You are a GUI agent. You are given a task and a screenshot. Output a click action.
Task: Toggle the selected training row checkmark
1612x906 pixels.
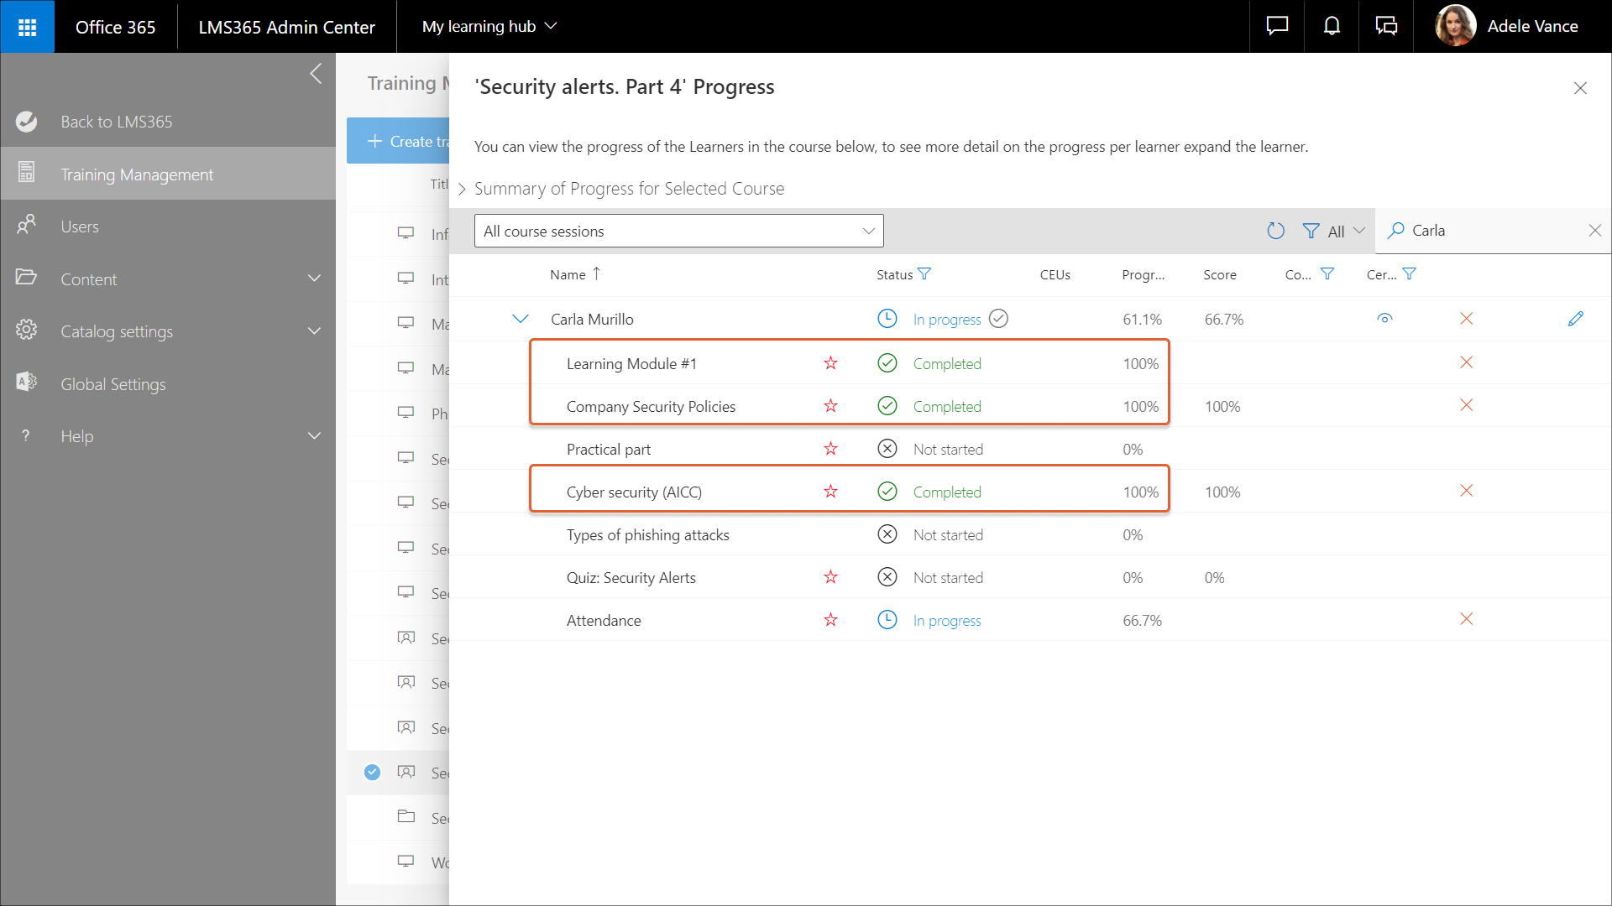point(372,773)
